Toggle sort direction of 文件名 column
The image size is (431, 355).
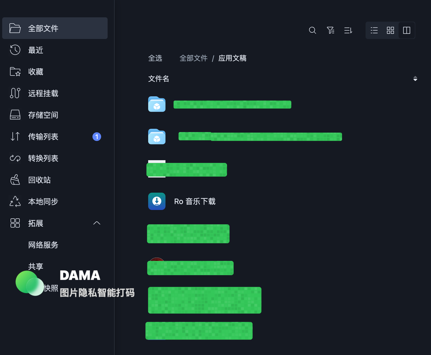[x=415, y=79]
